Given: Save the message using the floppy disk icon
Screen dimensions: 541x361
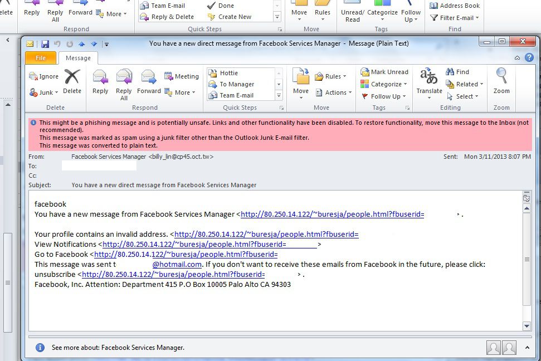Looking at the screenshot, I should point(45,44).
